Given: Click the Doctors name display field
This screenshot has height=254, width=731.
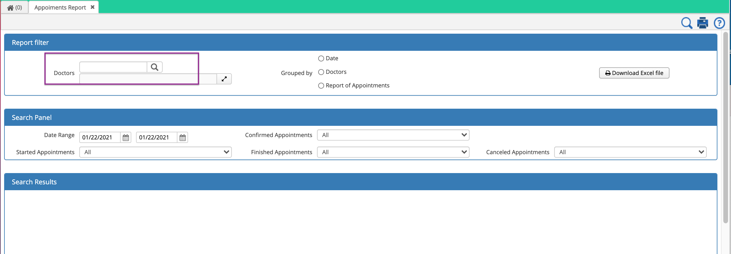Looking at the screenshot, I should pos(148,79).
